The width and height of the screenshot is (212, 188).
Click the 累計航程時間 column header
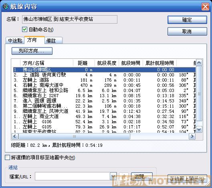pos(160,63)
